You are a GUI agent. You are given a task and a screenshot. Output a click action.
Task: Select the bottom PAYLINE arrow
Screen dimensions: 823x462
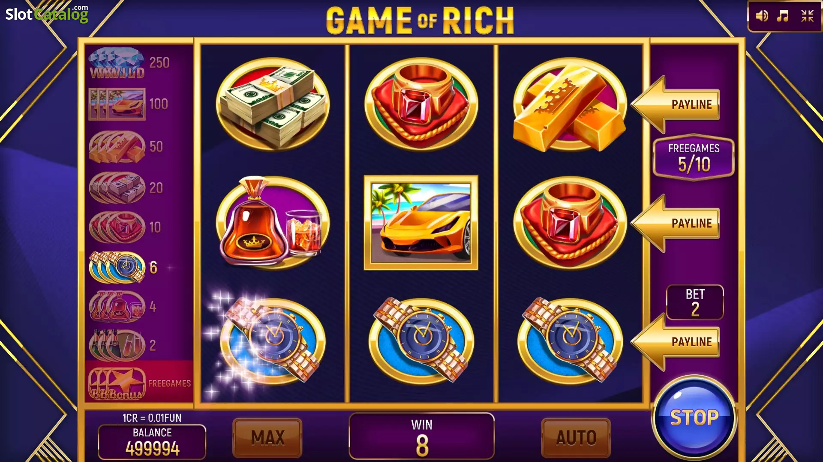pos(676,342)
